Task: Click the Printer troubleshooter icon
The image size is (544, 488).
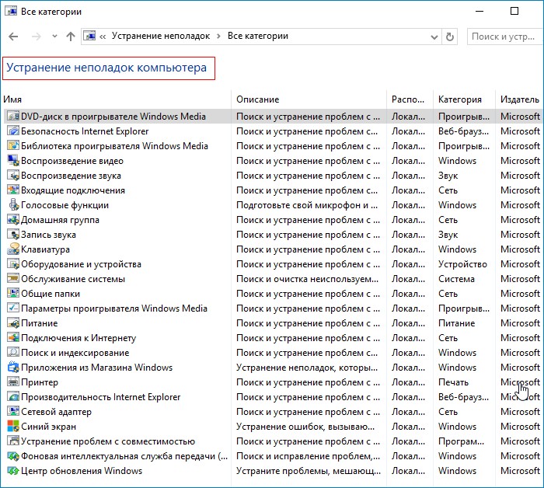Action: (x=13, y=382)
